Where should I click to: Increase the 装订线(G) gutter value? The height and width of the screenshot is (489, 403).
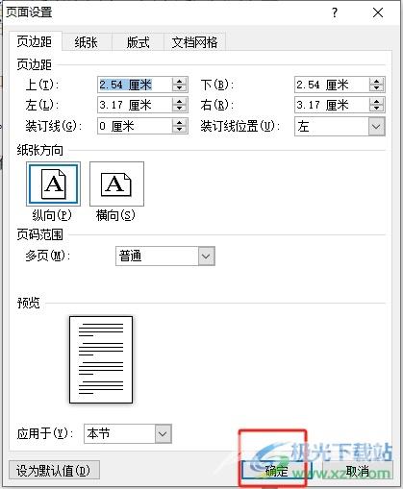click(x=180, y=123)
